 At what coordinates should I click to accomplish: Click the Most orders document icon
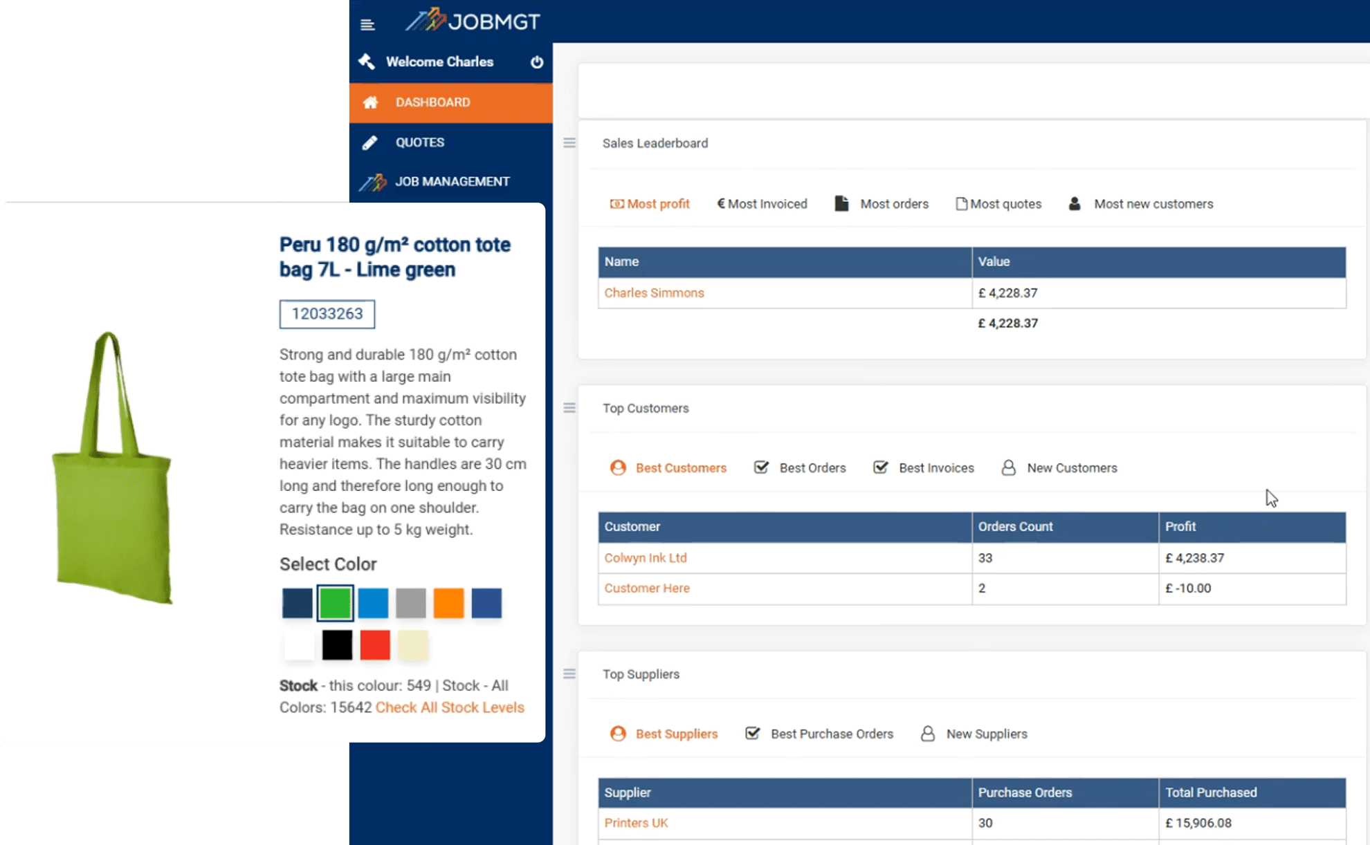pos(841,203)
